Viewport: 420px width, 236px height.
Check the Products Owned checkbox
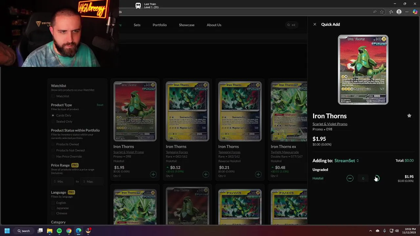(53, 144)
